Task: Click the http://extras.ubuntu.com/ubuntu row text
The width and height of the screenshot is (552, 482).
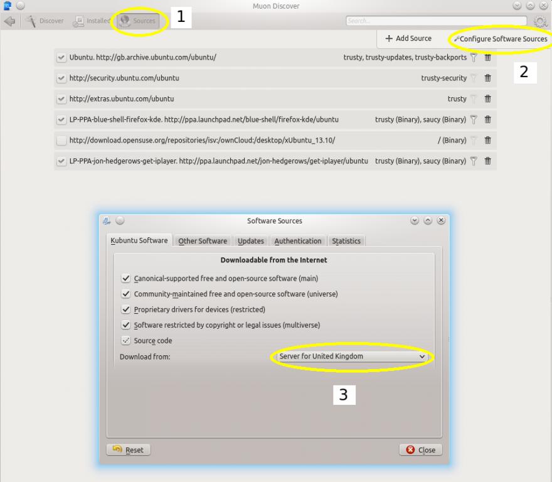Action: [x=122, y=99]
